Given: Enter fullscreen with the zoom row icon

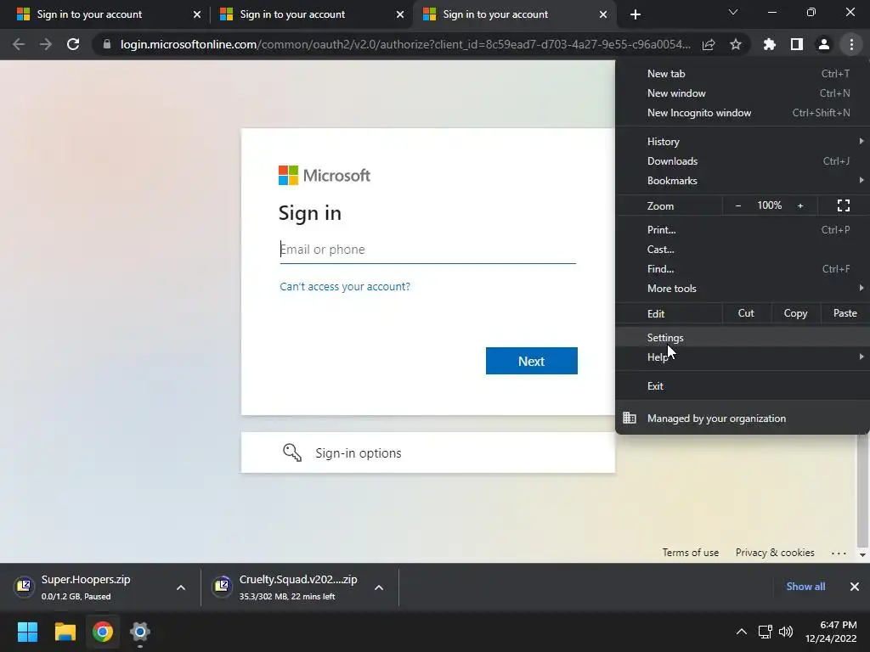Looking at the screenshot, I should click(x=844, y=205).
